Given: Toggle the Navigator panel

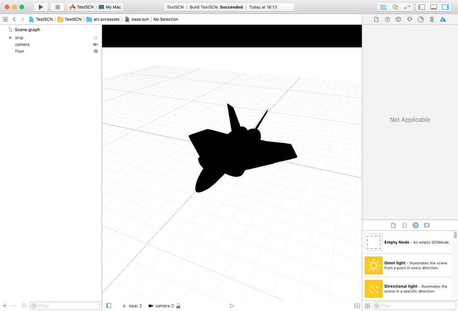Looking at the screenshot, I should point(422,7).
